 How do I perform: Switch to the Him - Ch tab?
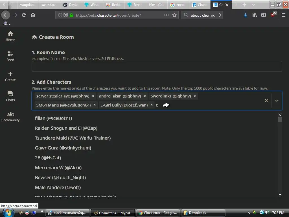coord(156,5)
